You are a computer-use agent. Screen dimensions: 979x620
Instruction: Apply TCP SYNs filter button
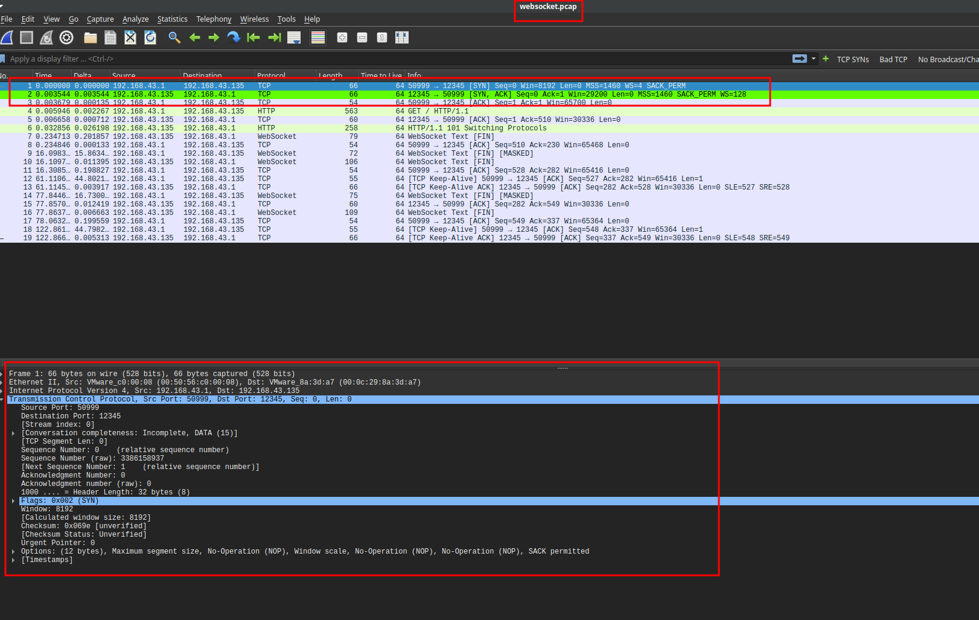853,59
